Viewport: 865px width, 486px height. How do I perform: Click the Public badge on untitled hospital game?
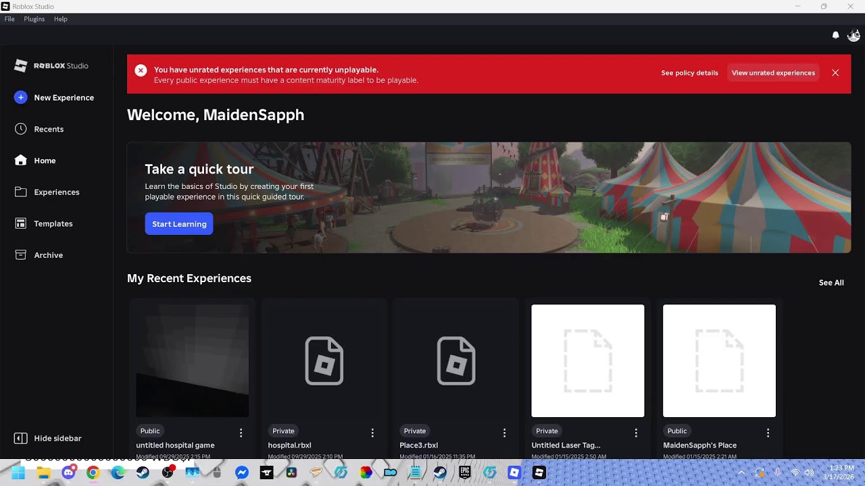[x=150, y=431]
